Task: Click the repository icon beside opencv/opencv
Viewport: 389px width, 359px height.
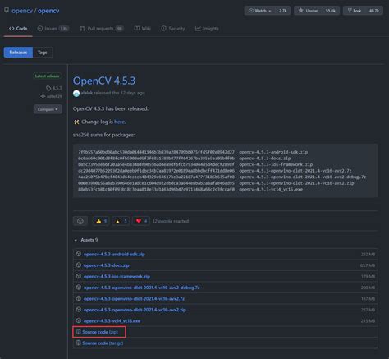Action: click(7, 11)
